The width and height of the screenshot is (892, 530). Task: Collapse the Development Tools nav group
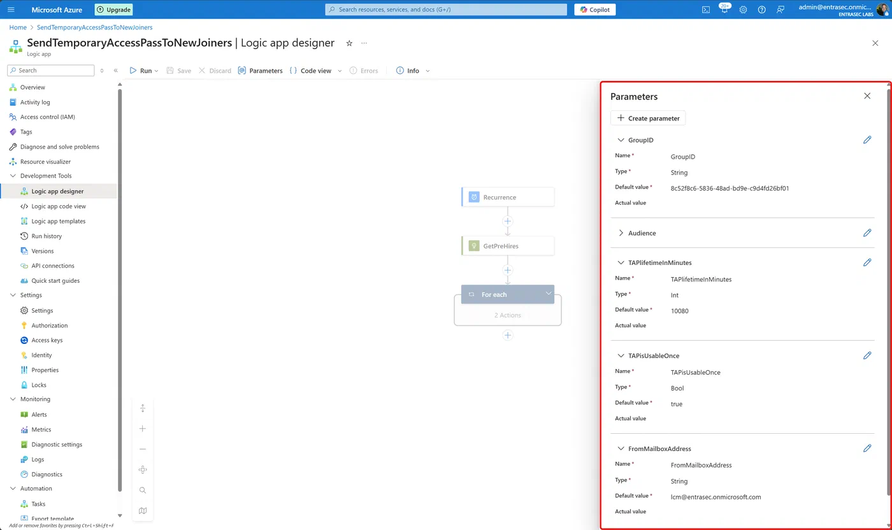click(13, 176)
